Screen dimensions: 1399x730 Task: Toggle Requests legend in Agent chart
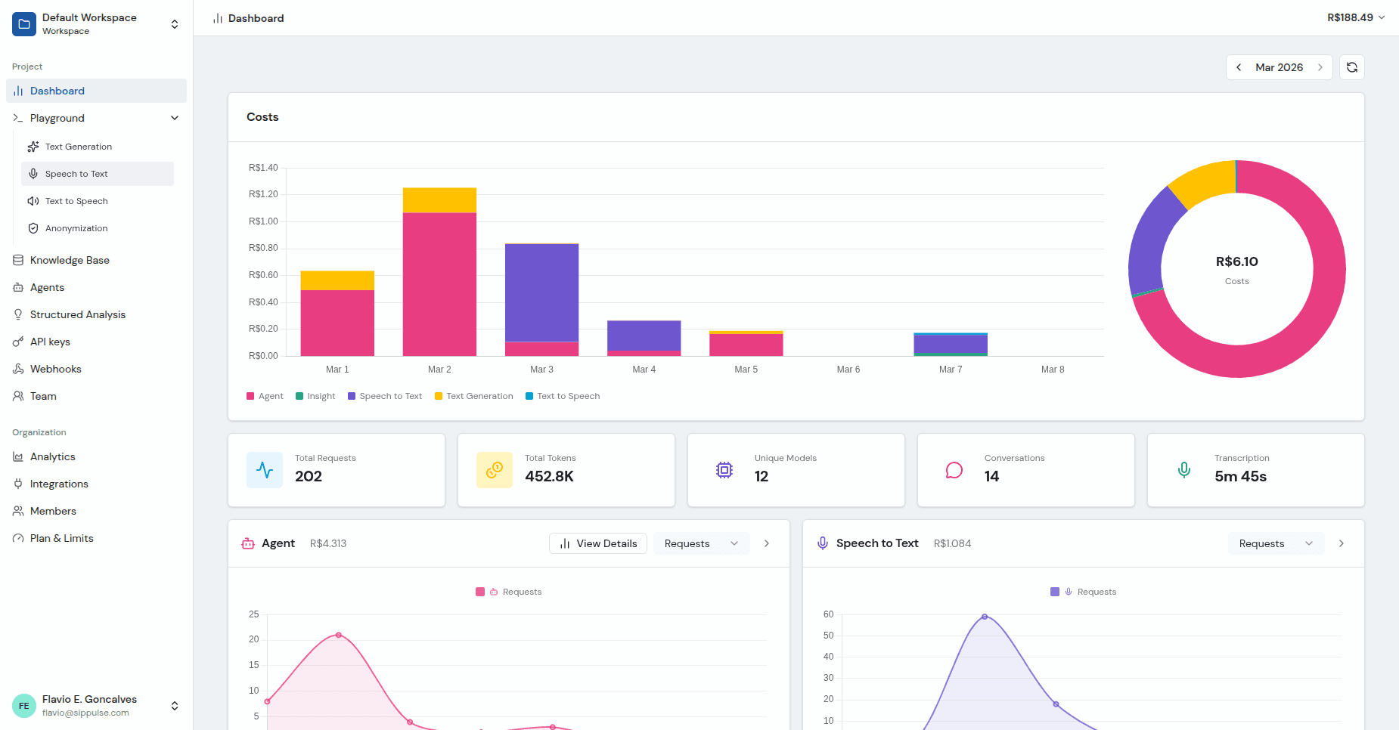[509, 592]
